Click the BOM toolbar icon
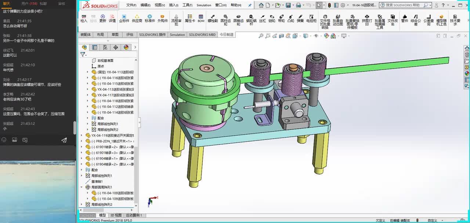470x223 pixels. 201,19
